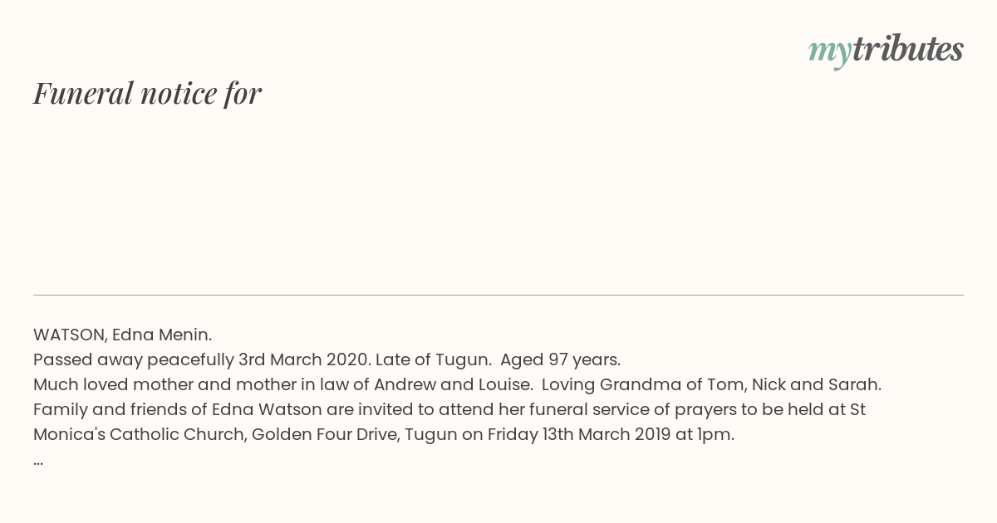Click the "Aged 97 years." text
The width and height of the screenshot is (997, 523).
560,359
